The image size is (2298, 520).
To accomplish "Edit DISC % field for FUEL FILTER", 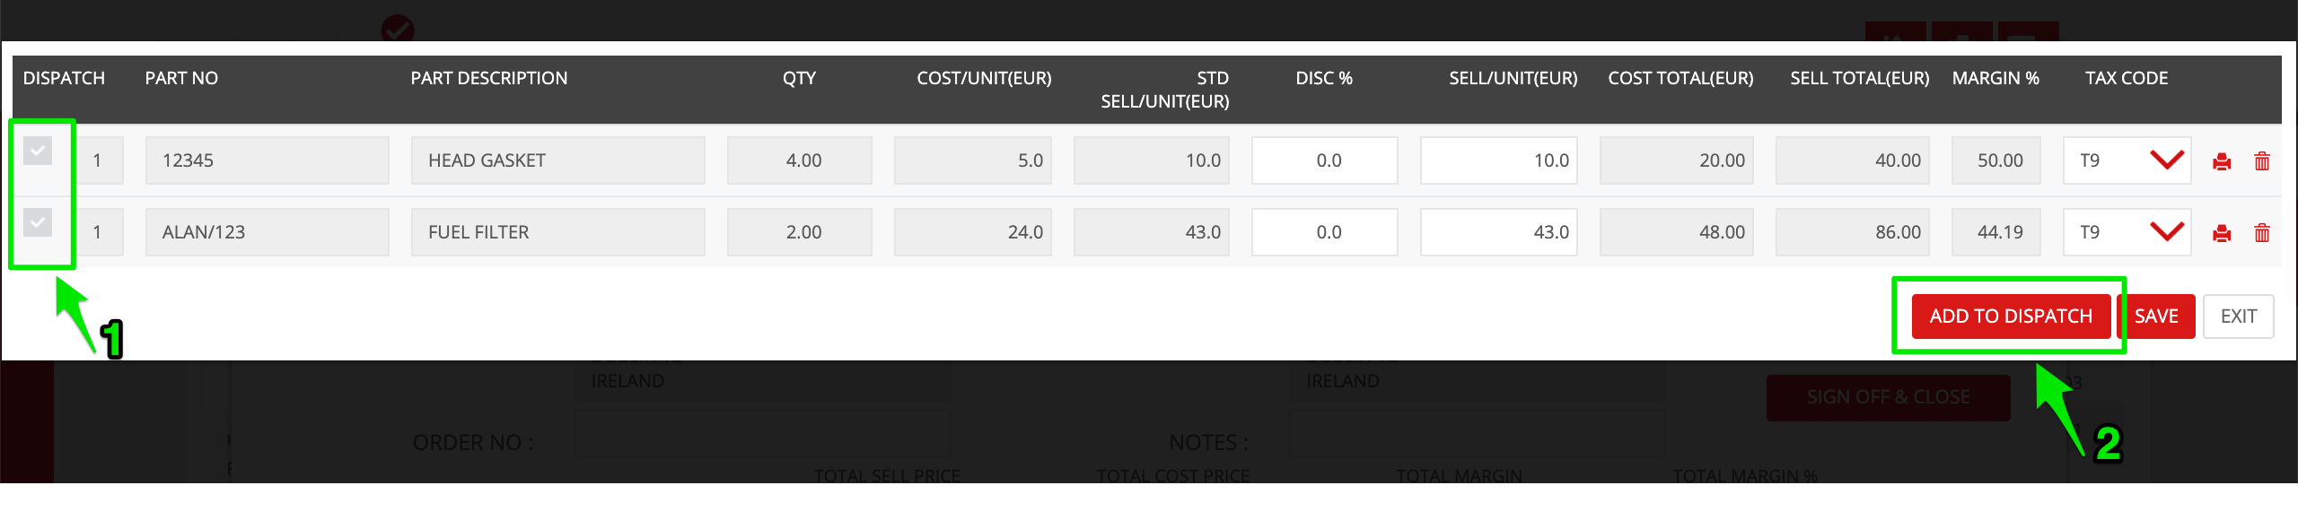I will (x=1325, y=232).
